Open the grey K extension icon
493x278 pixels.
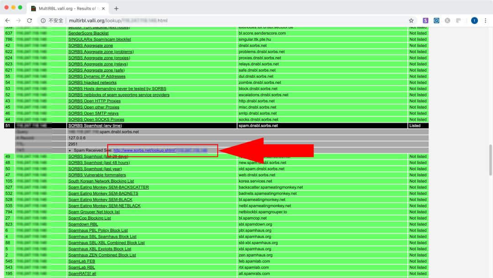447,21
